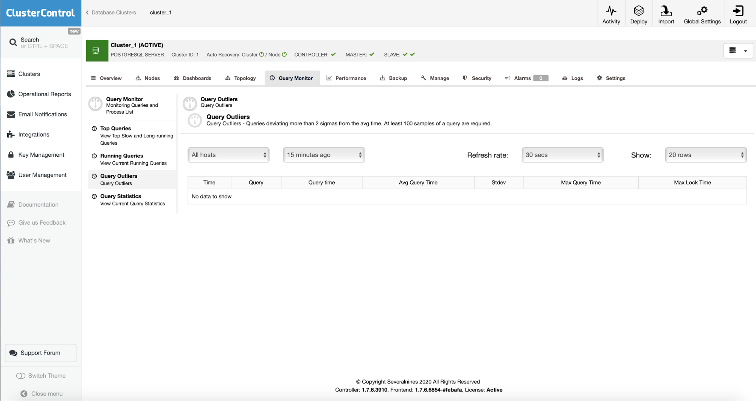Select the Query Monitor tab
The image size is (756, 401).
coord(292,78)
